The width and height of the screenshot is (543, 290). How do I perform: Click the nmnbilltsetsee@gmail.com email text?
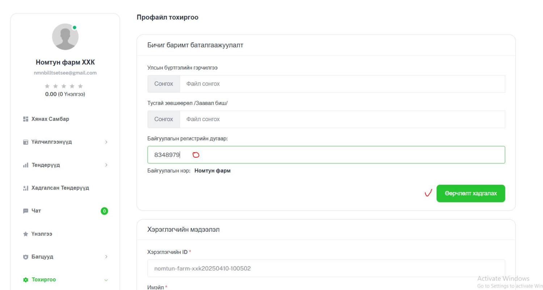coord(65,73)
